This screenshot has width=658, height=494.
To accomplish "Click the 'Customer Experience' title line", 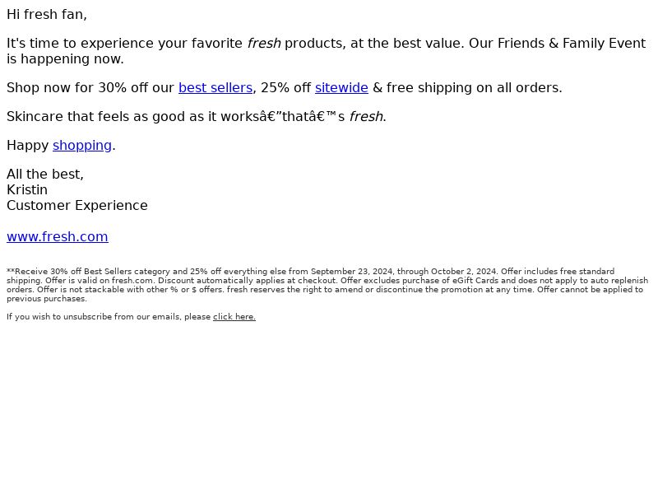I will coord(77,205).
